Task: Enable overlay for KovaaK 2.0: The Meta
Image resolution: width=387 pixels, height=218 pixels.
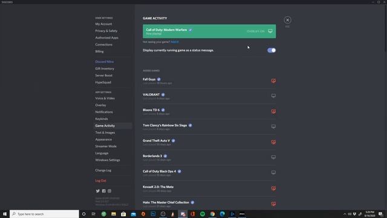Action: pos(273,188)
